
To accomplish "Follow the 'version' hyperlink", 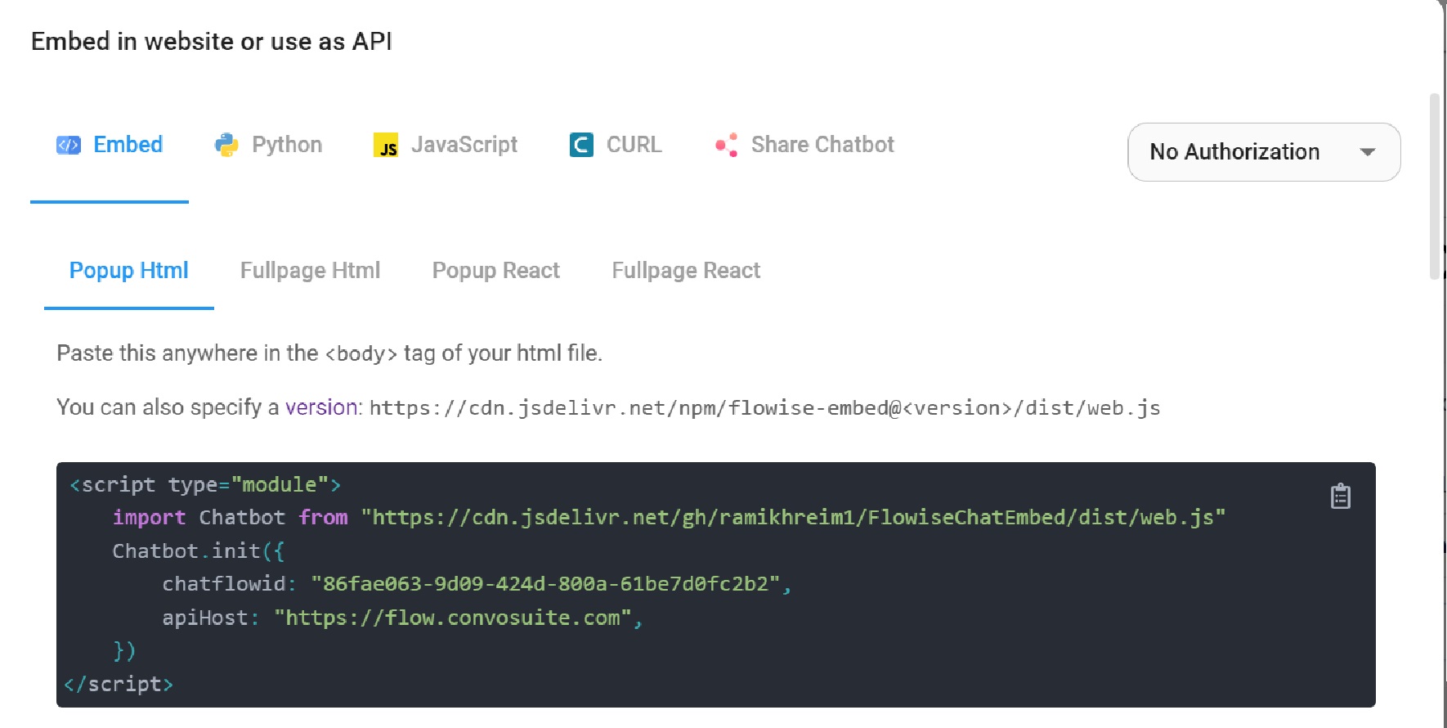I will tap(321, 407).
